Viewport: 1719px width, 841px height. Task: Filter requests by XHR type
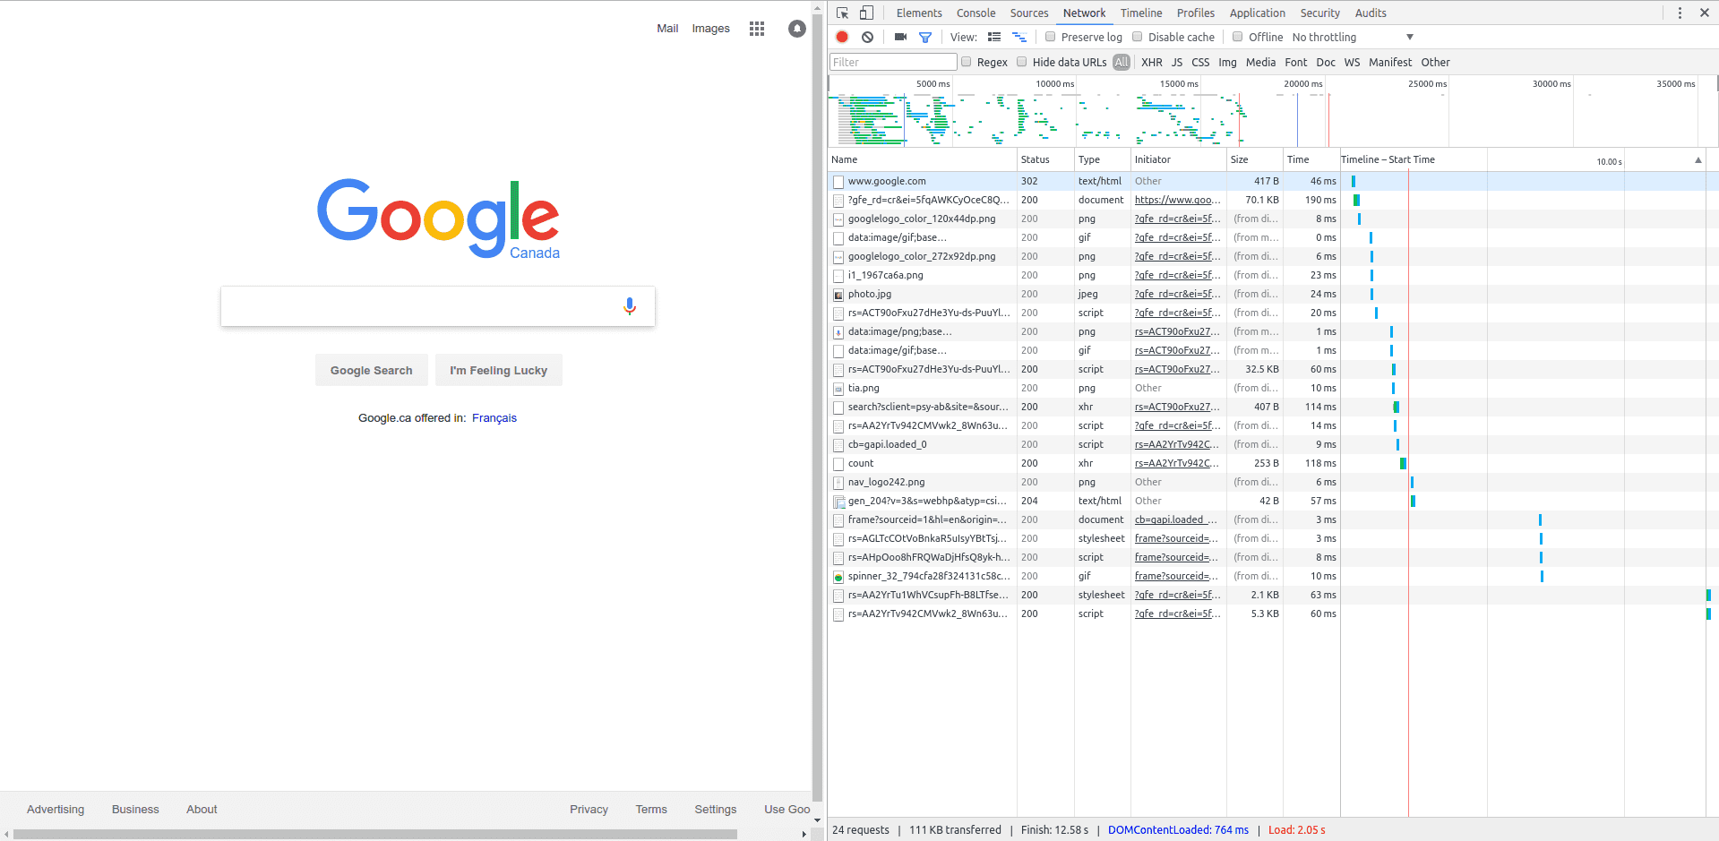(1152, 62)
